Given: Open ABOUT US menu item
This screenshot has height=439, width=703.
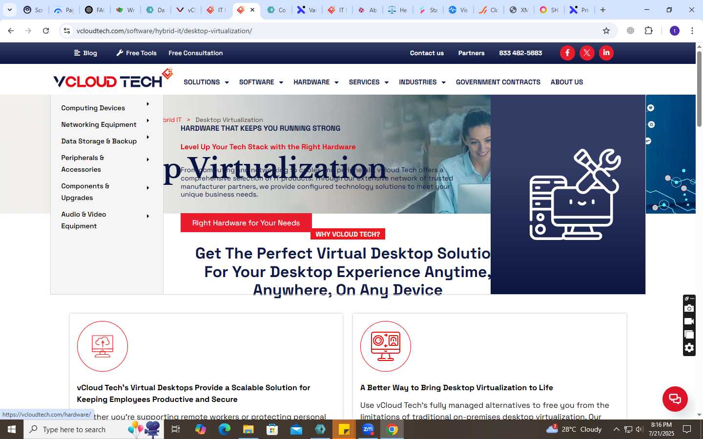Looking at the screenshot, I should coord(567,82).
